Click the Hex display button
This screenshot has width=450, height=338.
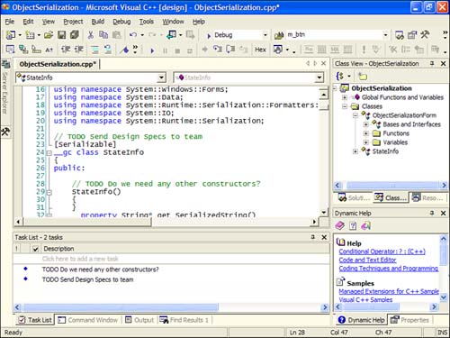260,50
